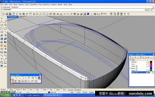
Task: Enable the Near osnap checkbox
Action: [9, 89]
